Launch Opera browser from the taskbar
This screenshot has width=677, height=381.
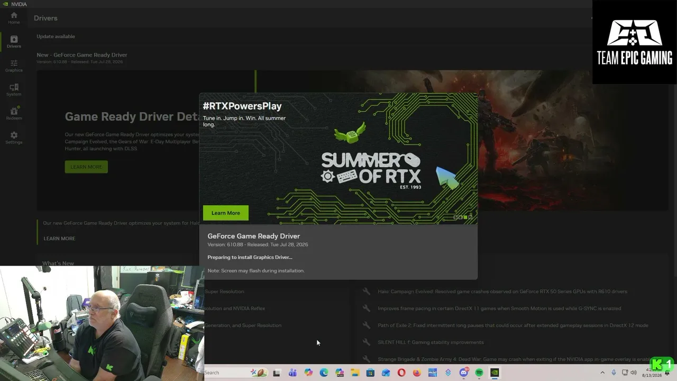(x=401, y=373)
